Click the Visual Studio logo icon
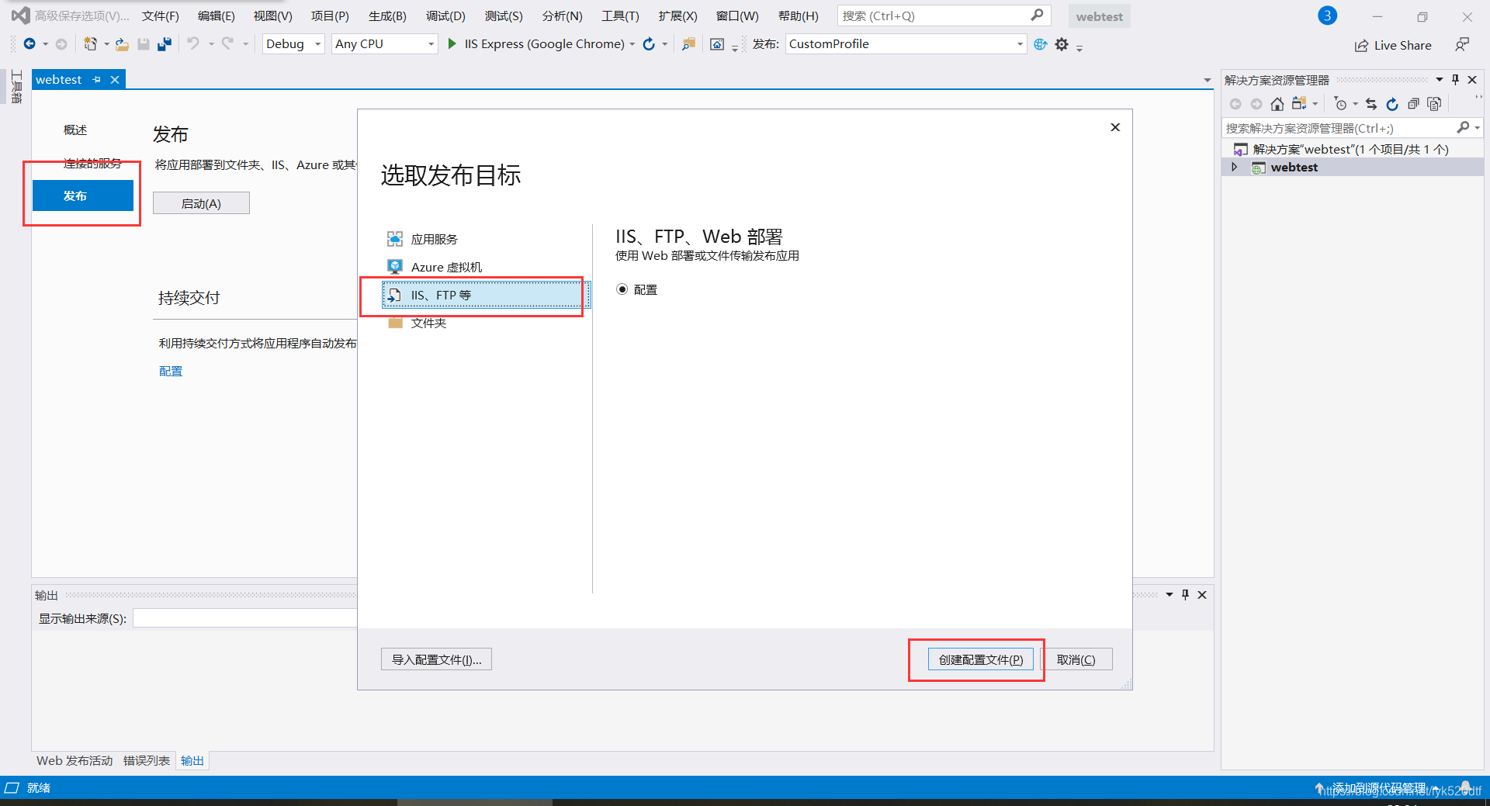 point(20,16)
